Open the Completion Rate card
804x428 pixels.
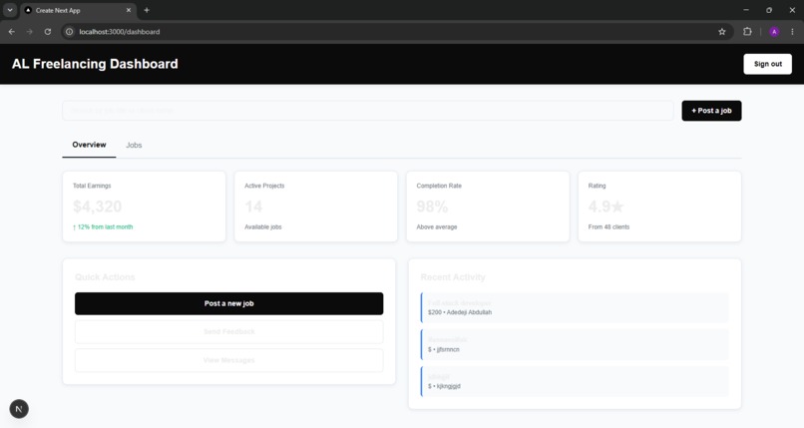tap(488, 207)
